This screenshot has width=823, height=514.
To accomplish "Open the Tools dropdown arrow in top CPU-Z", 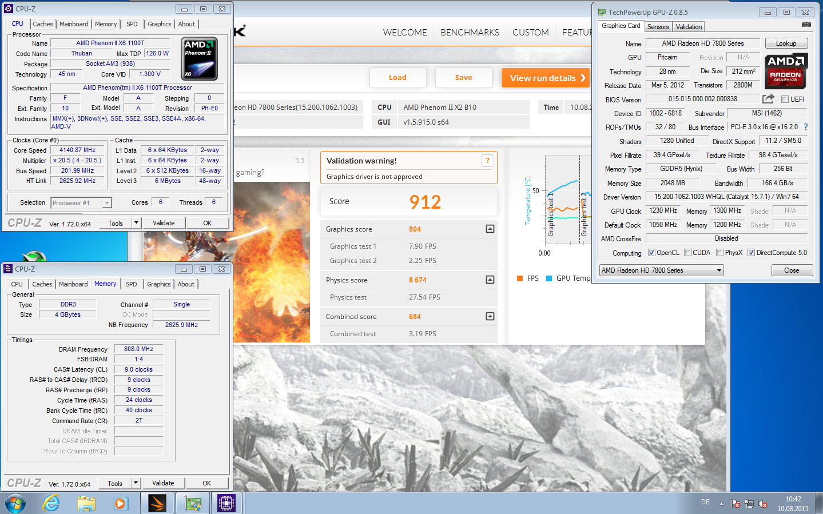I will click(x=136, y=223).
